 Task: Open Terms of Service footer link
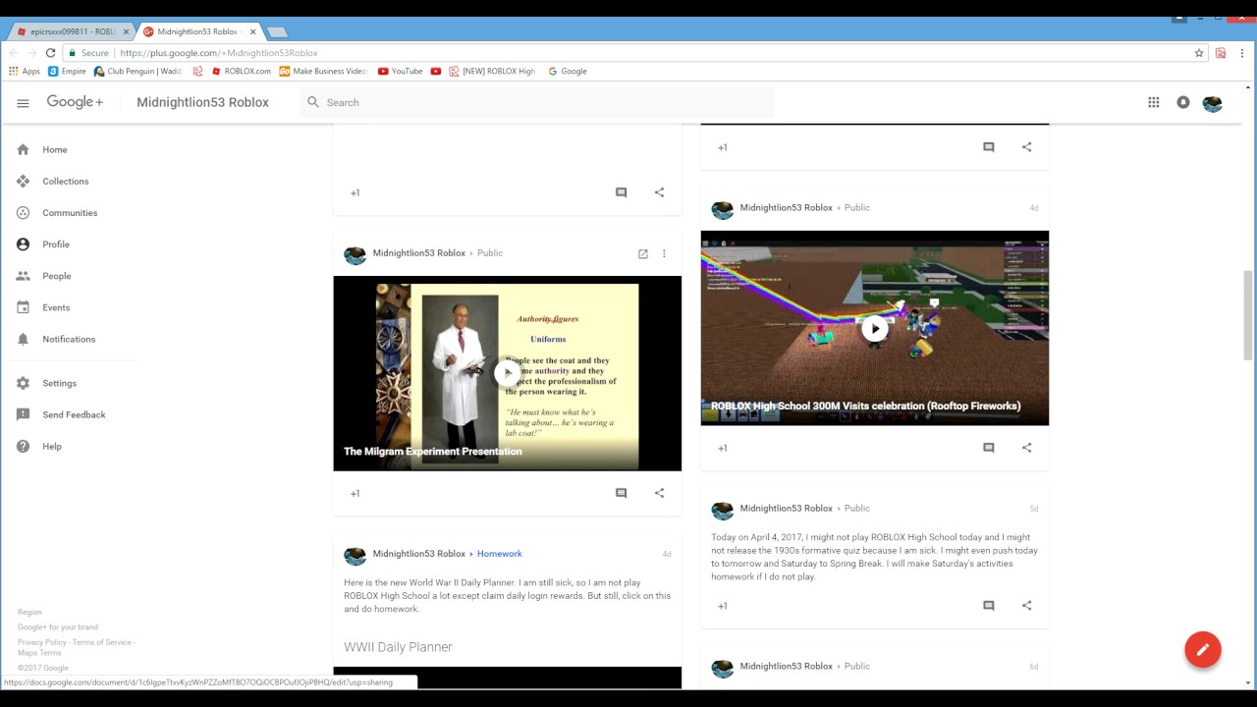pyautogui.click(x=101, y=642)
